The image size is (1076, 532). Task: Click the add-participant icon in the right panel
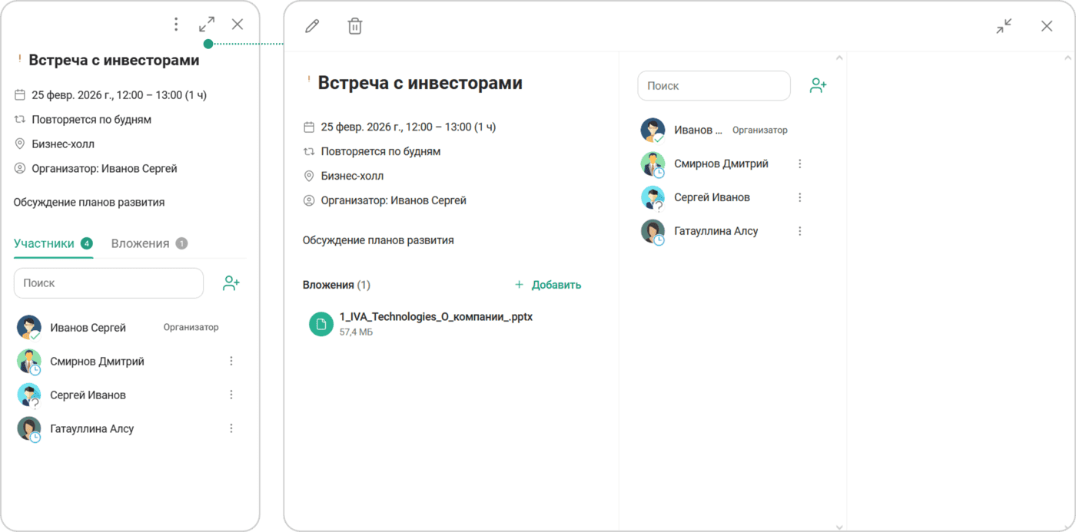817,85
